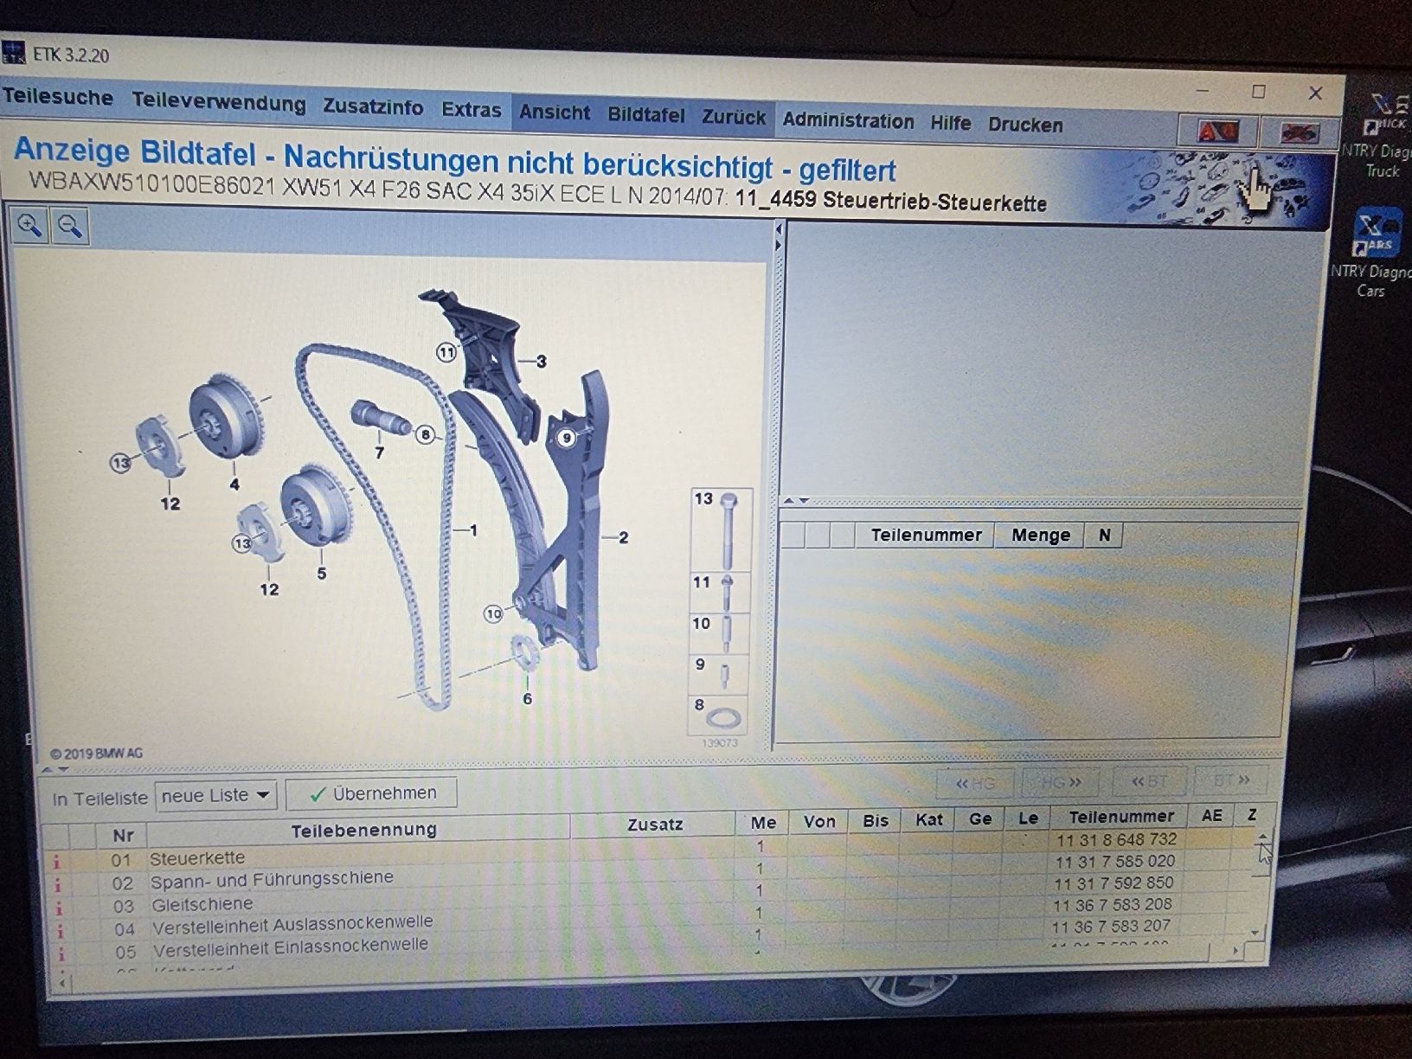Click the info icon for row 05
This screenshot has width=1412, height=1059.
pos(61,954)
